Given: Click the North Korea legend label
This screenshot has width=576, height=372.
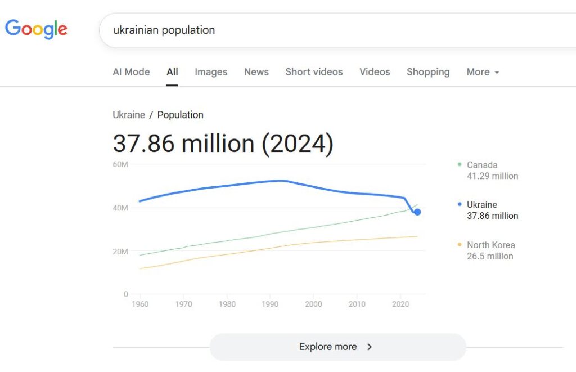Looking at the screenshot, I should 490,245.
